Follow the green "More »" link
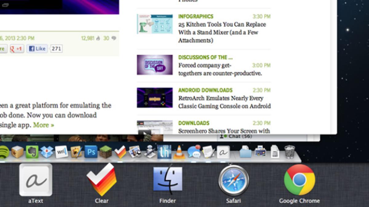The height and width of the screenshot is (207, 369). click(x=43, y=125)
